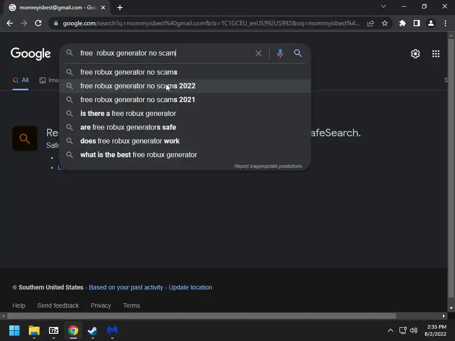
Task: Switch to the All results tab
Action: pos(20,80)
